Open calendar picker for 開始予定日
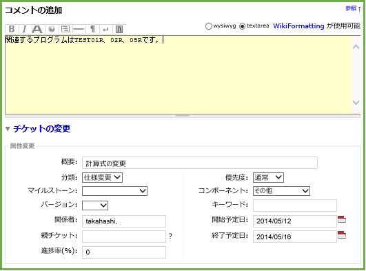Image resolution: width=366 pixels, height=271 pixels. click(x=342, y=219)
